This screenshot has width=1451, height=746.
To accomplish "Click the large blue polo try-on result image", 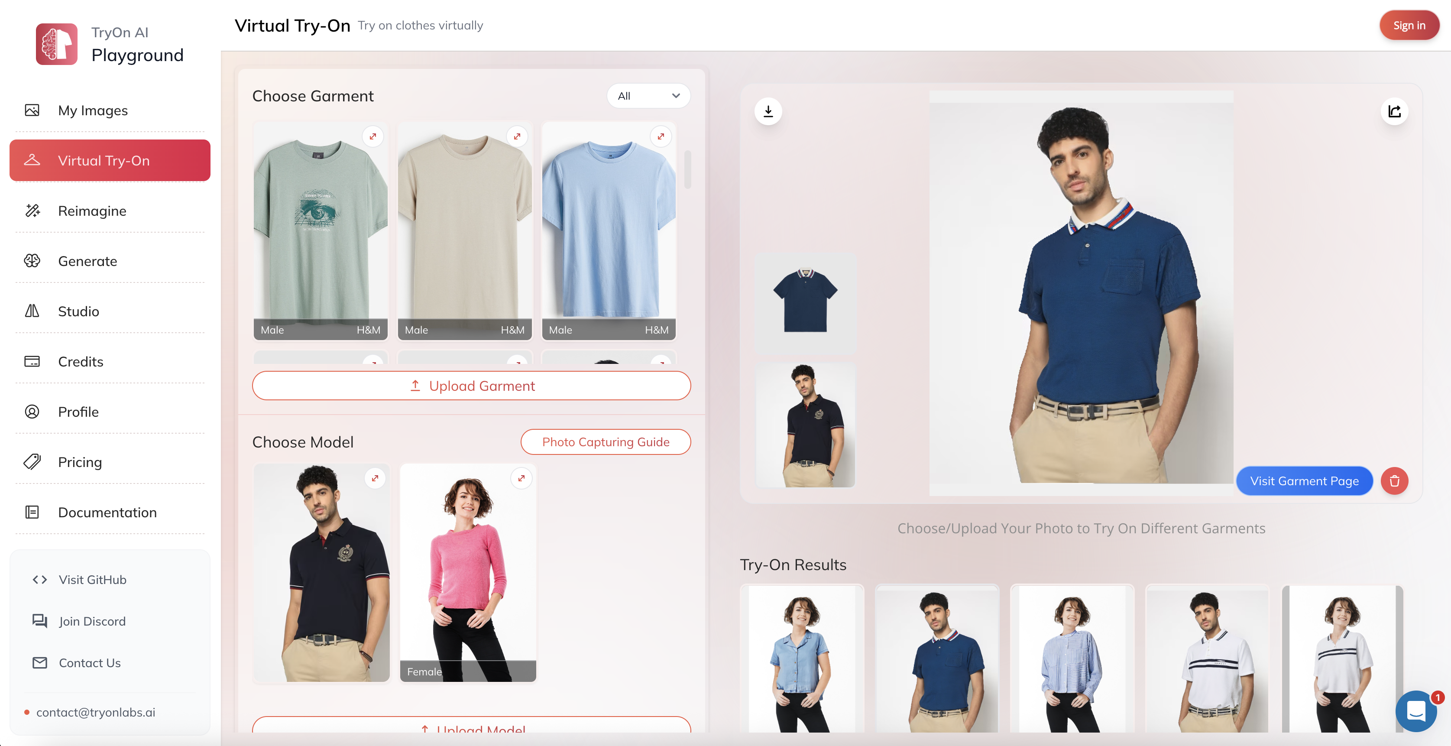I will (x=1081, y=293).
